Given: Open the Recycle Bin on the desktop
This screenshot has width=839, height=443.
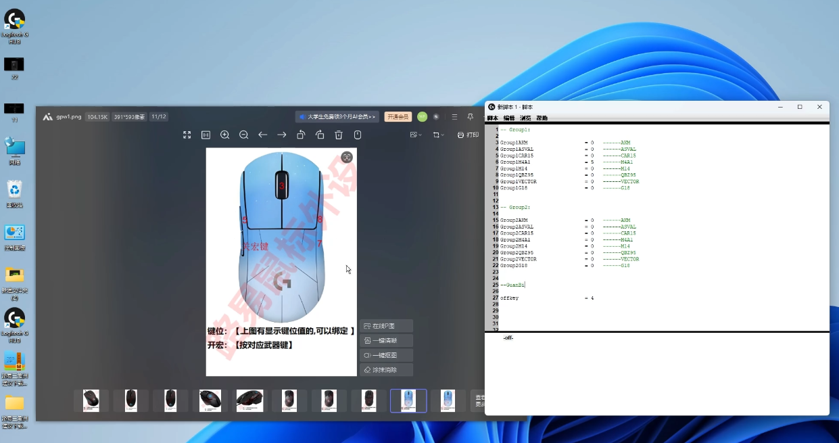Looking at the screenshot, I should coord(14,190).
